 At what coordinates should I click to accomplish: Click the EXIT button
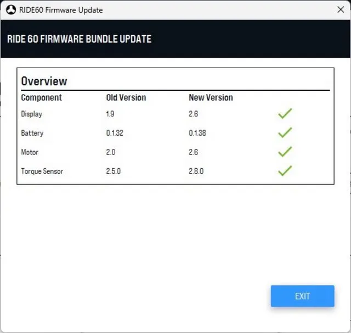click(302, 296)
